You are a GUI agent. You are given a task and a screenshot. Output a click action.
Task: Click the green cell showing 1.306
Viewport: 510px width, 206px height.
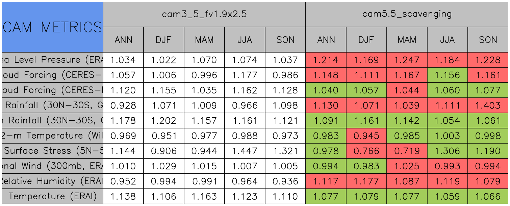coord(447,151)
